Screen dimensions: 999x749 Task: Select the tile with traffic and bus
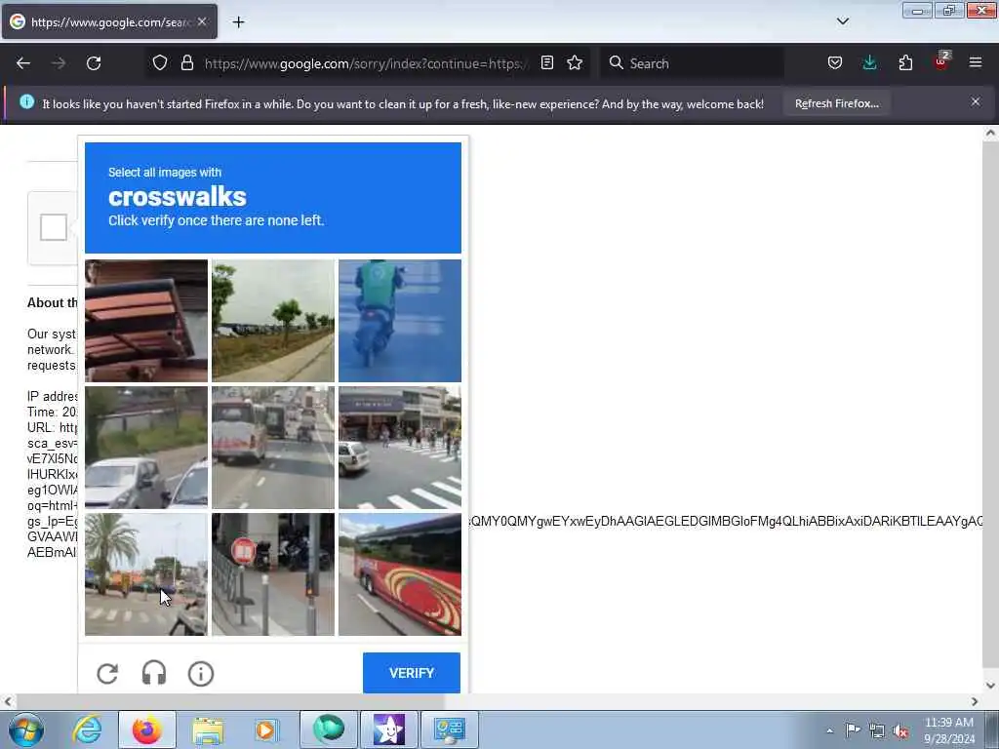(273, 447)
